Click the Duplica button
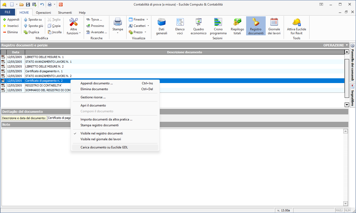Screen dimensions: 356x213 31,32
